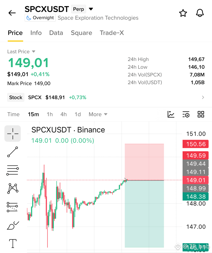Pick the XABCD pattern tool
This screenshot has height=253, width=212.
[x=13, y=188]
